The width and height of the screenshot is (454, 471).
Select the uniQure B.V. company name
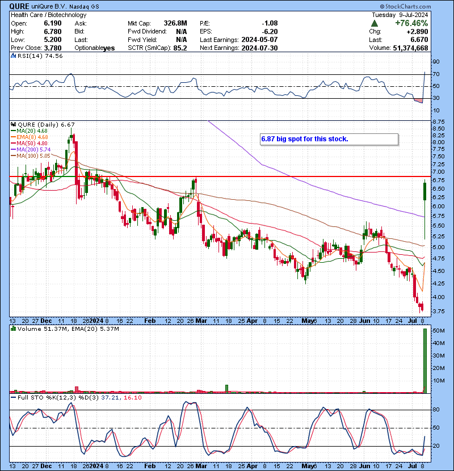tap(48, 7)
